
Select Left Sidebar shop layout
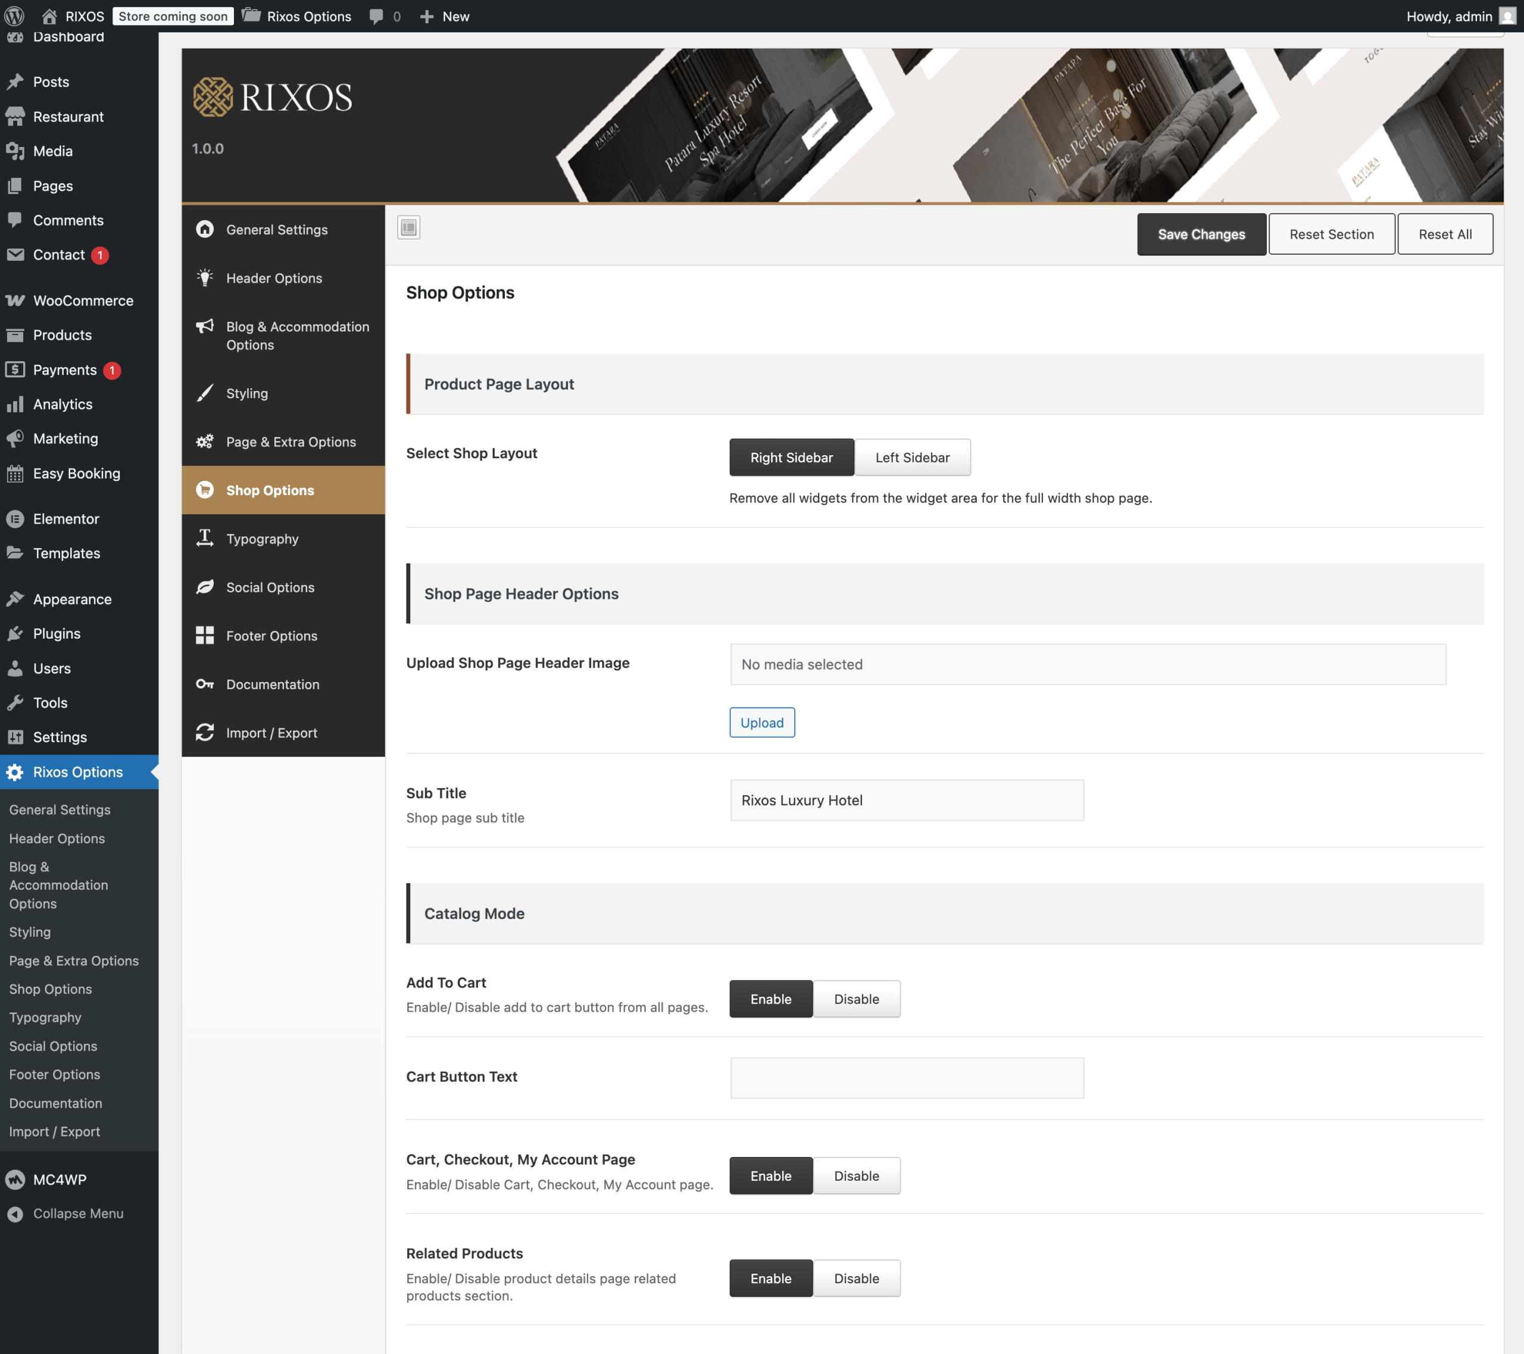coord(912,457)
